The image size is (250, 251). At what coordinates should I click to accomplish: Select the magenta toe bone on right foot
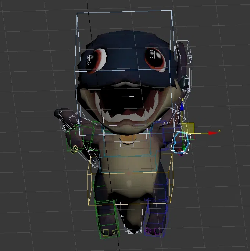(x=149, y=231)
